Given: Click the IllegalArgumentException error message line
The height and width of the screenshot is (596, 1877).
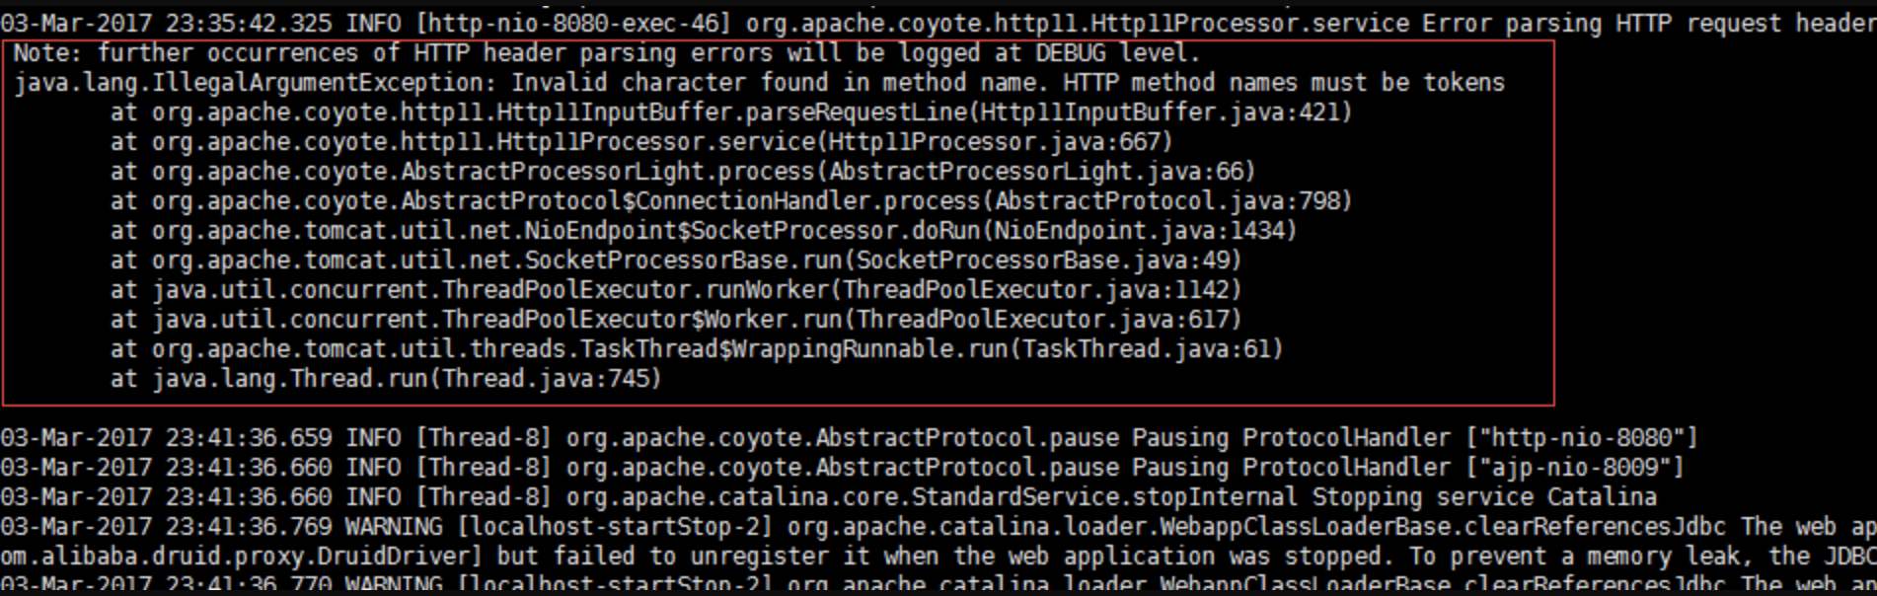Looking at the screenshot, I should 758,83.
